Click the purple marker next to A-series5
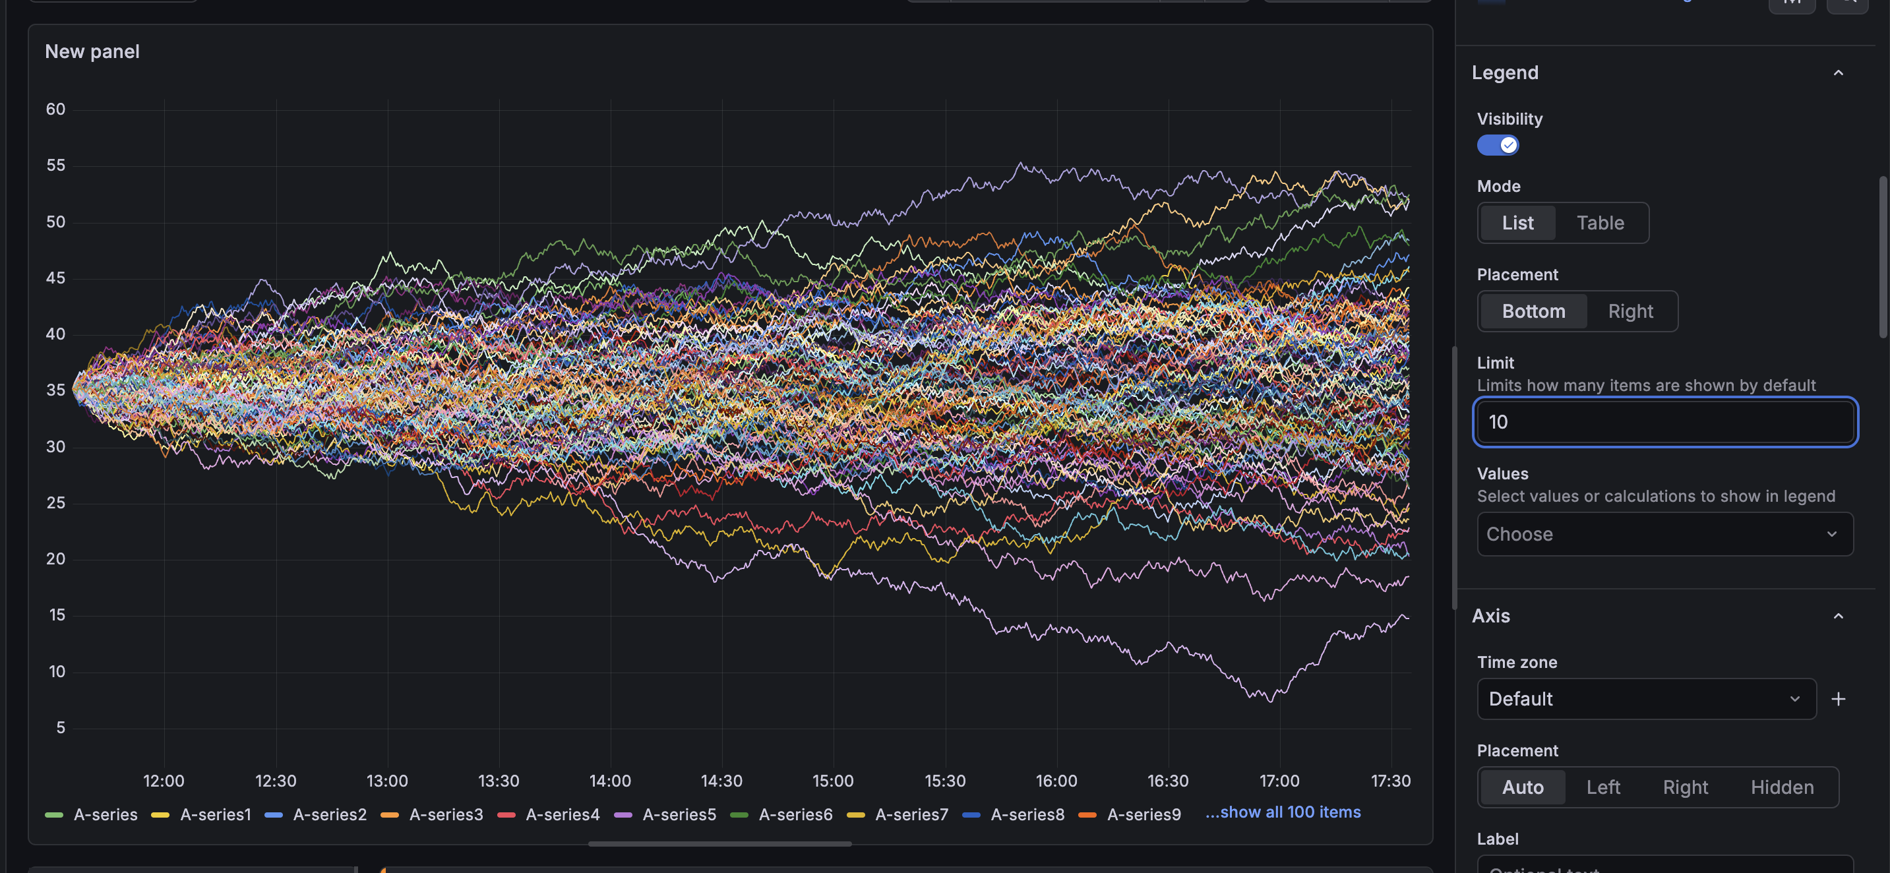The height and width of the screenshot is (873, 1890). coord(622,815)
